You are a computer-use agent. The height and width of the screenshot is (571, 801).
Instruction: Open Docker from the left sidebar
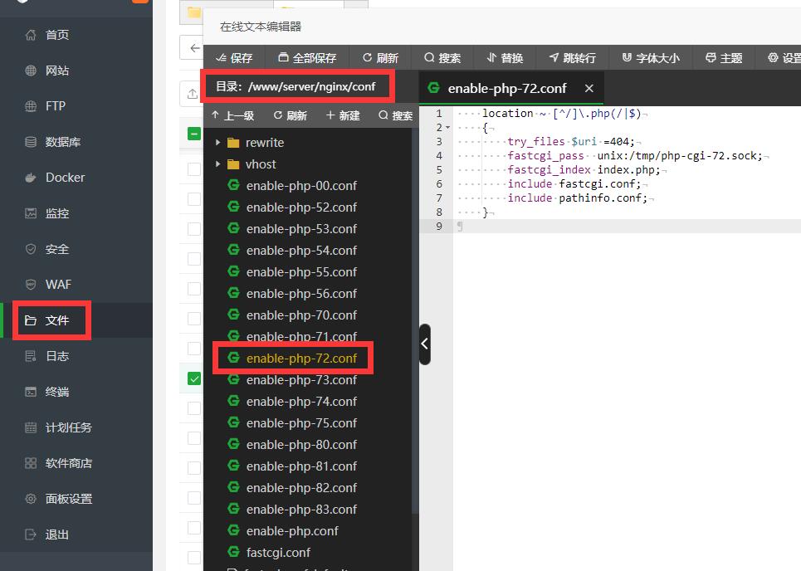(65, 178)
